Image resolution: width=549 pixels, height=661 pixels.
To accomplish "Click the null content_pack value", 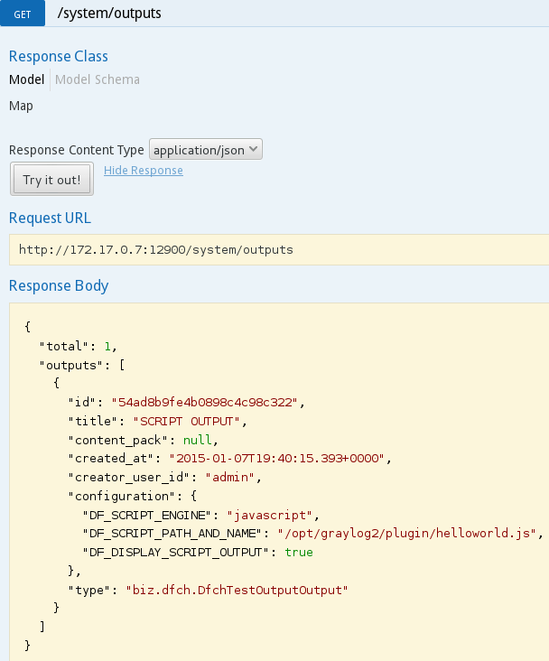I will [200, 440].
